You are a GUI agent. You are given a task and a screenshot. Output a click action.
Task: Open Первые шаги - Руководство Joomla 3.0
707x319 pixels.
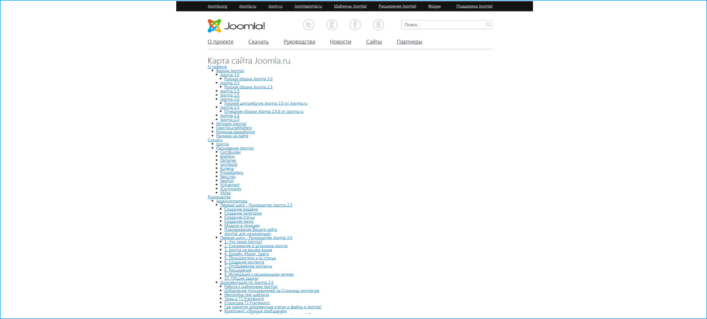click(256, 238)
